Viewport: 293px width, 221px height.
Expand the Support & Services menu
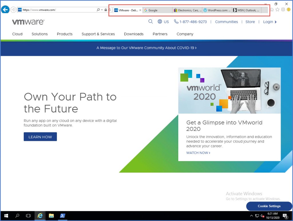98,34
